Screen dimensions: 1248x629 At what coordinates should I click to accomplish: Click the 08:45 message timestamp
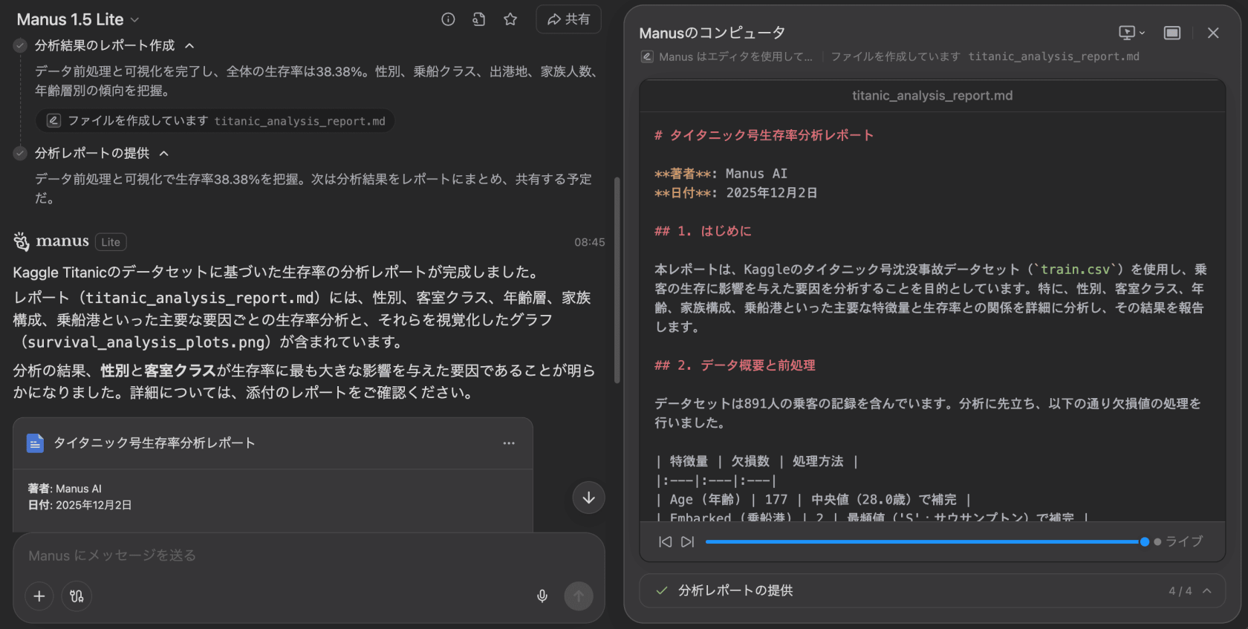tap(589, 242)
